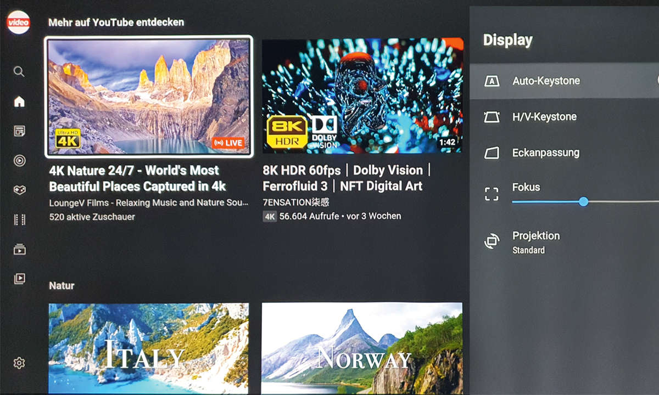Open YouTube settings gear icon
Image resolution: width=659 pixels, height=395 pixels.
click(x=19, y=363)
